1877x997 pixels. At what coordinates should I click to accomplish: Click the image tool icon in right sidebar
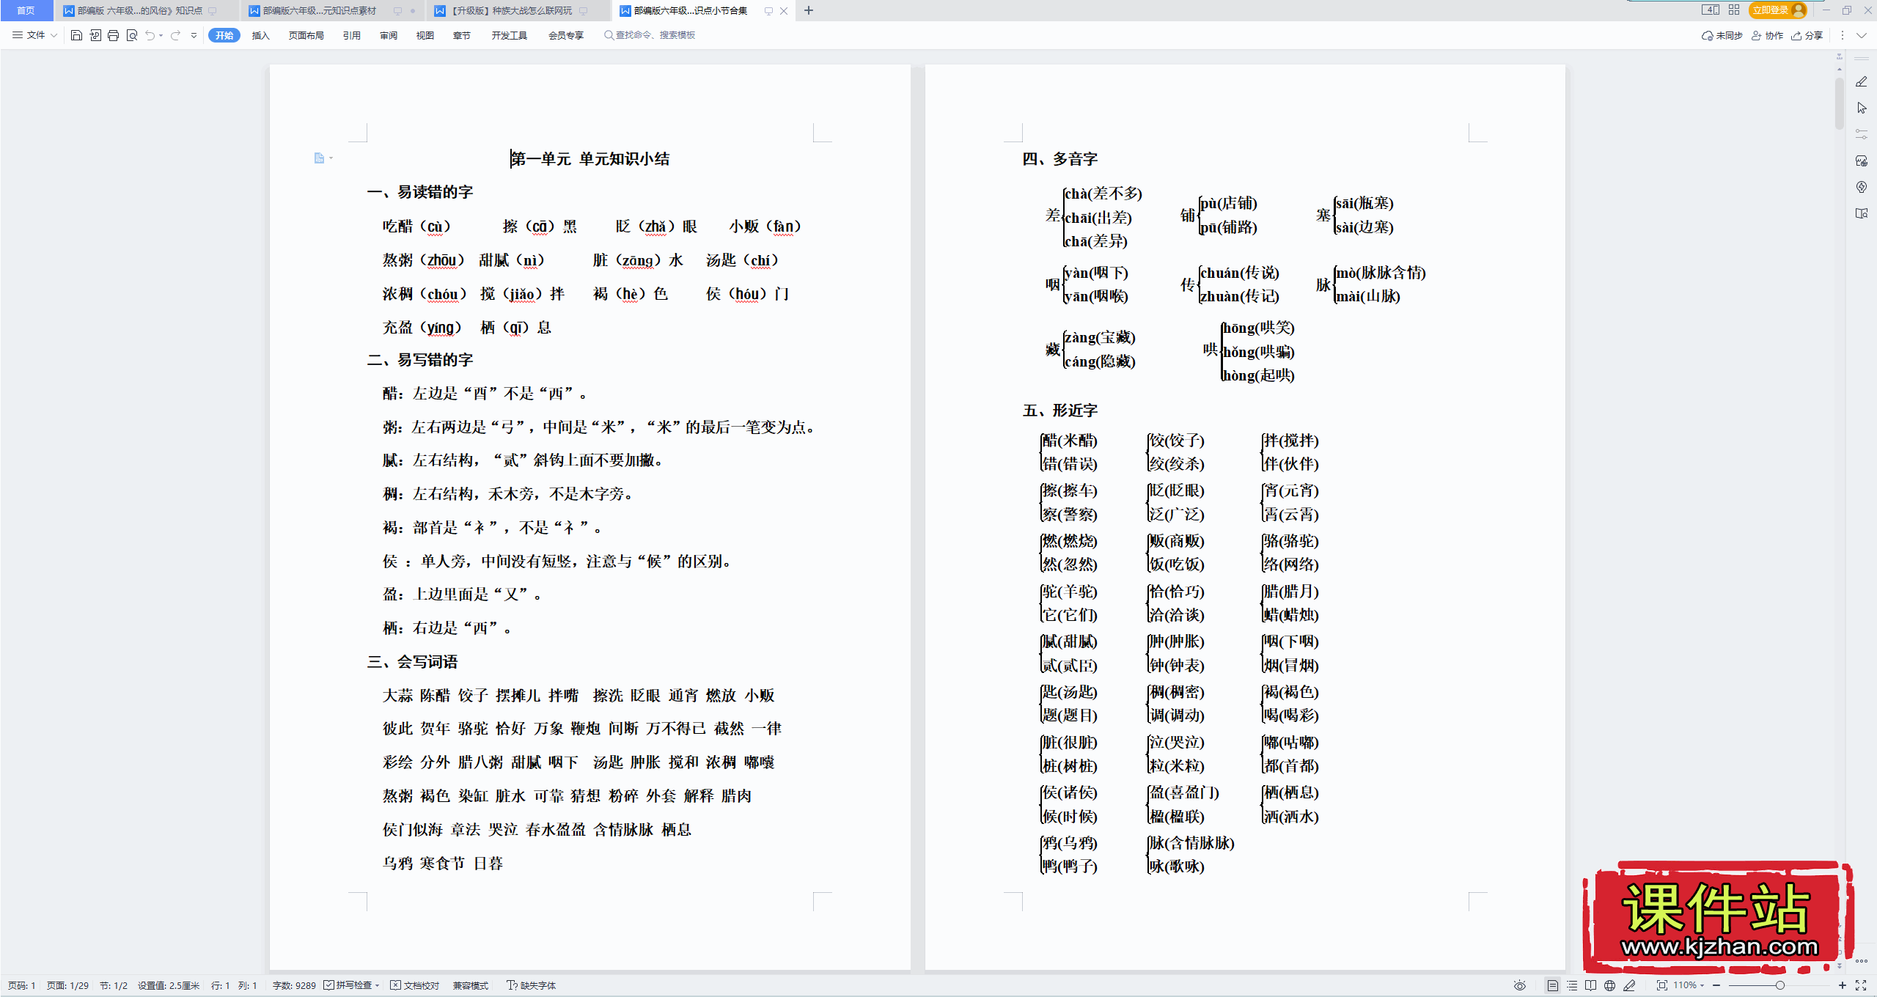[x=1862, y=161]
